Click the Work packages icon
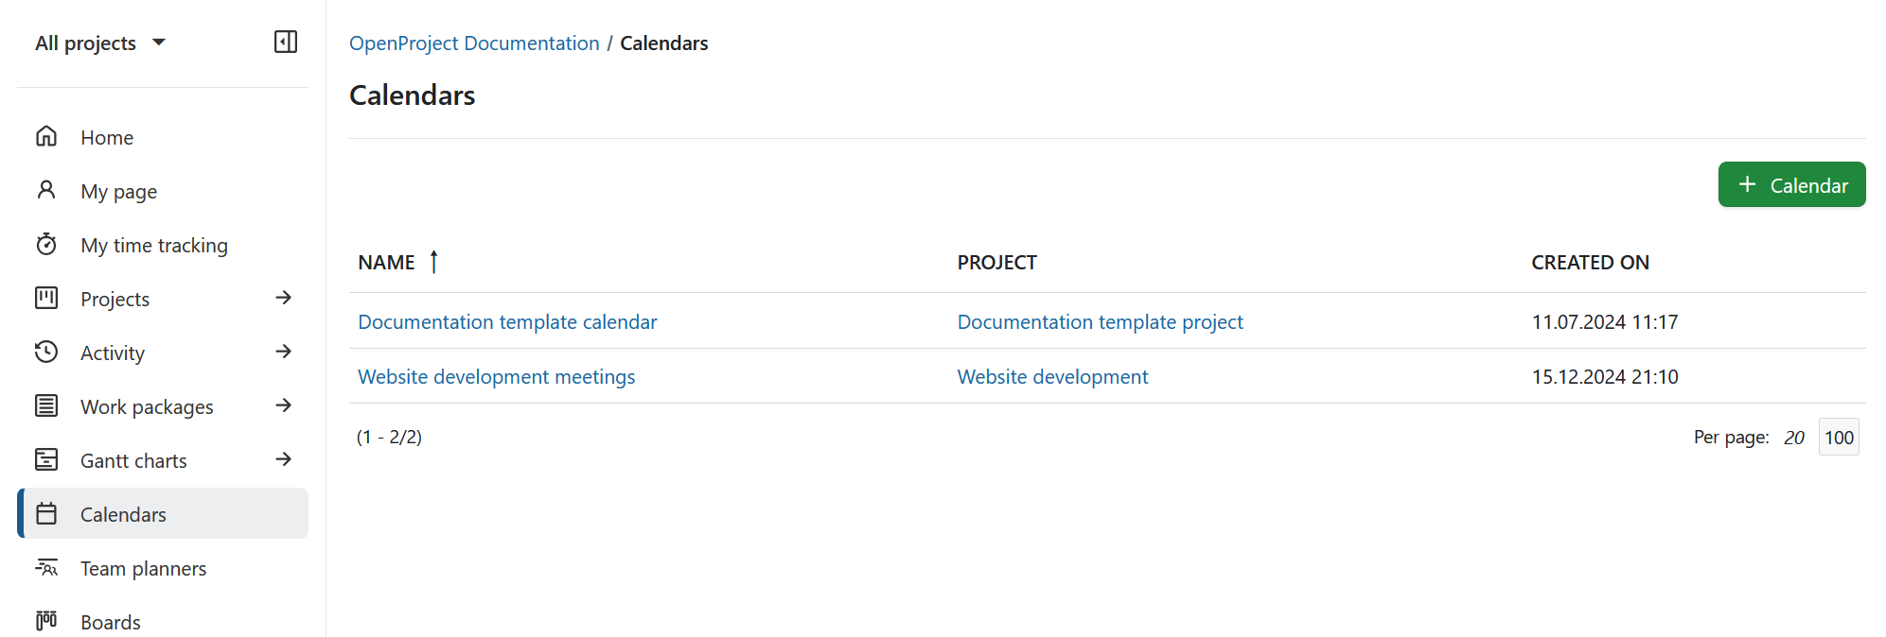 point(46,405)
